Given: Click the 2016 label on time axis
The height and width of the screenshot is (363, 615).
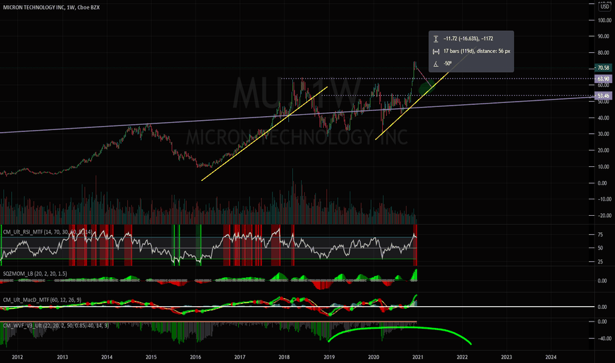Looking at the screenshot, I should pyautogui.click(x=195, y=357).
